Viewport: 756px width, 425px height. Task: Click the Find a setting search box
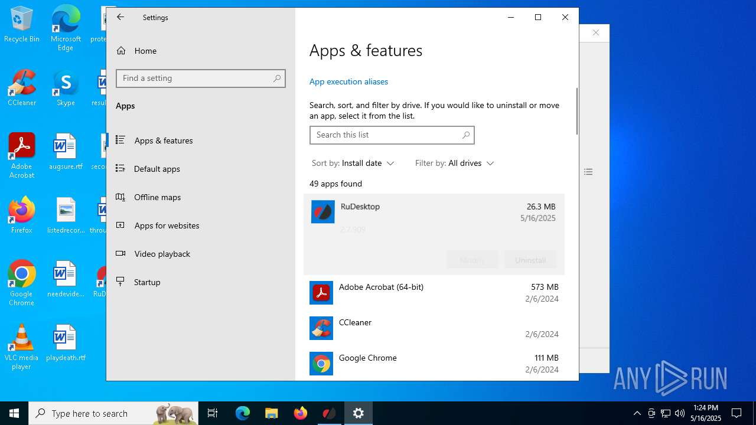click(x=201, y=78)
